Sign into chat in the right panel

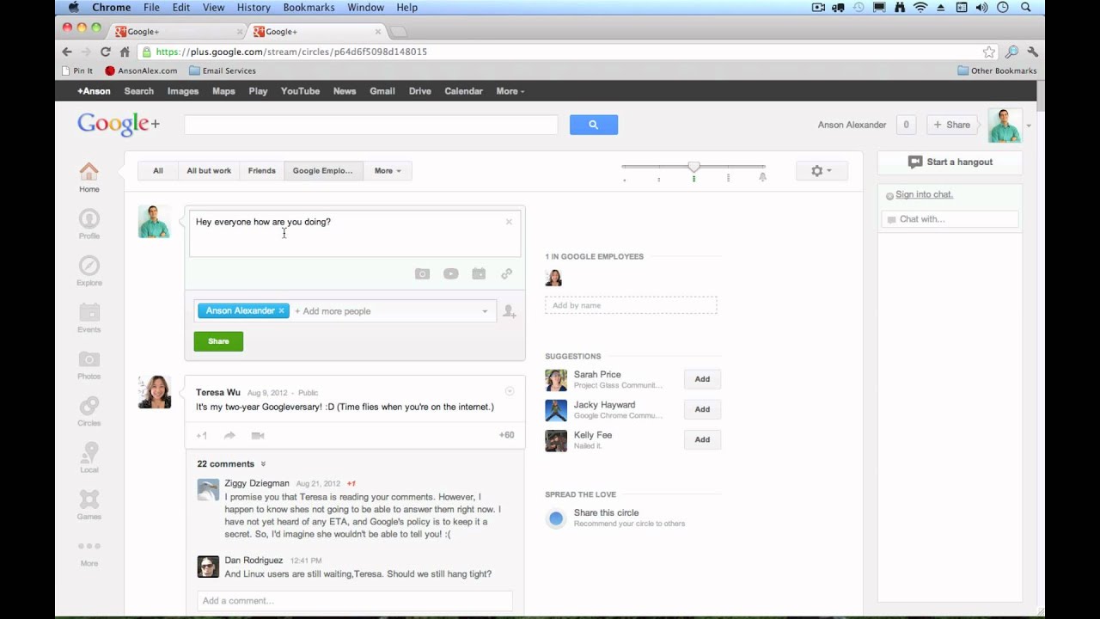point(923,194)
